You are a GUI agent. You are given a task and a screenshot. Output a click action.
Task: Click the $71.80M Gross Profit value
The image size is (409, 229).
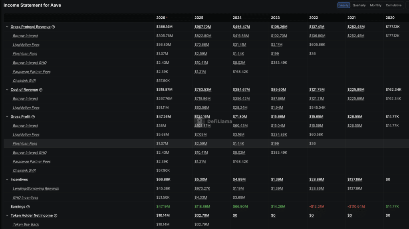tap(240, 117)
